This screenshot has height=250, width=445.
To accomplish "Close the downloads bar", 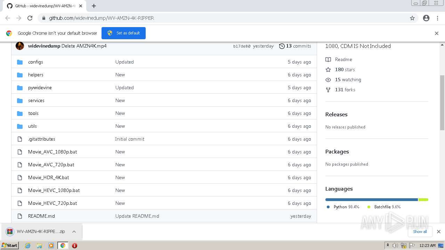I will tap(439, 232).
